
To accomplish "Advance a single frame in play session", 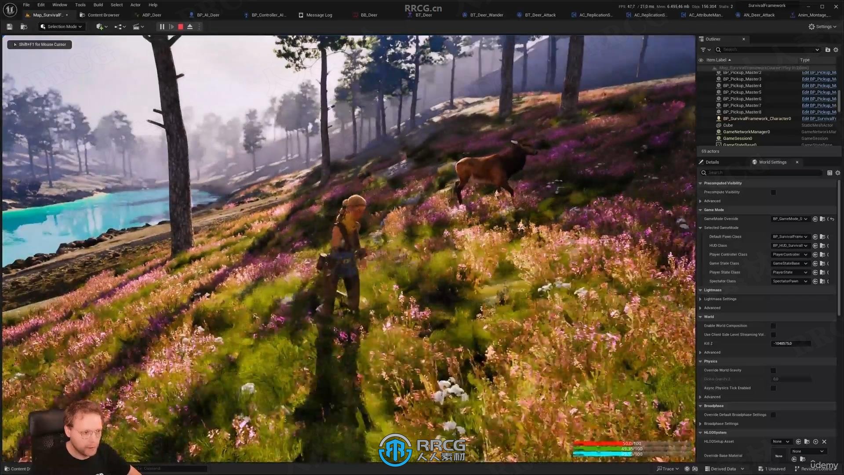I will (171, 27).
